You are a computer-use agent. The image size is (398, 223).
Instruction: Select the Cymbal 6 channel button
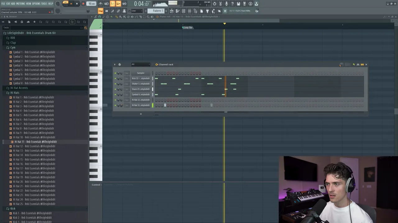click(141, 94)
